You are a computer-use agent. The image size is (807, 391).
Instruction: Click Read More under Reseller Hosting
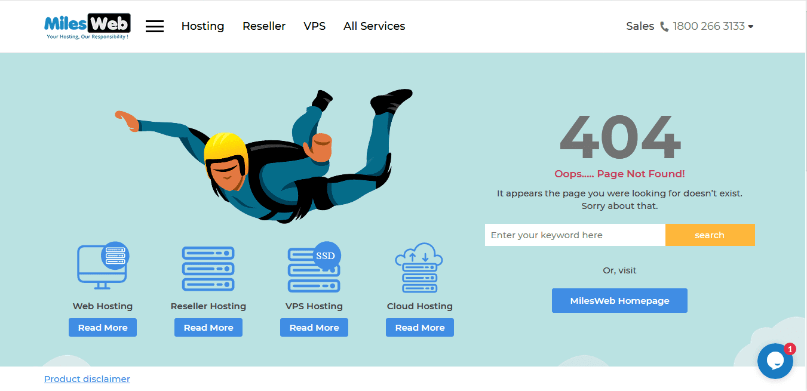click(x=208, y=327)
